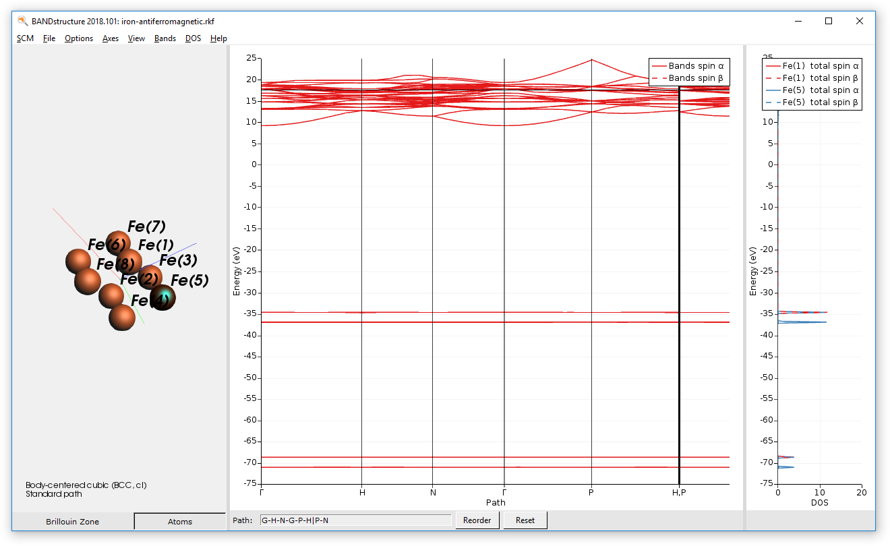The height and width of the screenshot is (546, 890).
Task: Open the DOS menu
Action: click(x=193, y=38)
